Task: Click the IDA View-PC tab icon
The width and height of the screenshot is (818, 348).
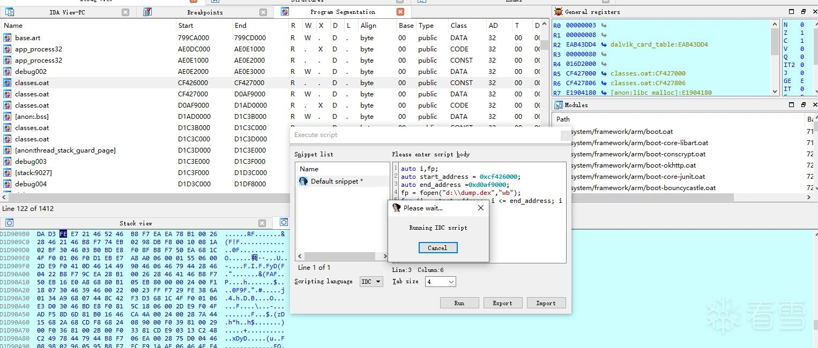Action: click(x=9, y=12)
